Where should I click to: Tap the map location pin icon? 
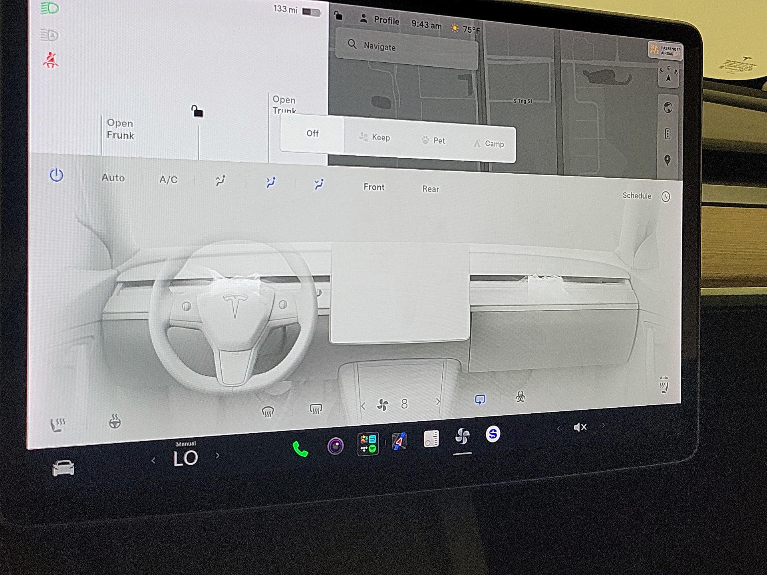tap(667, 160)
